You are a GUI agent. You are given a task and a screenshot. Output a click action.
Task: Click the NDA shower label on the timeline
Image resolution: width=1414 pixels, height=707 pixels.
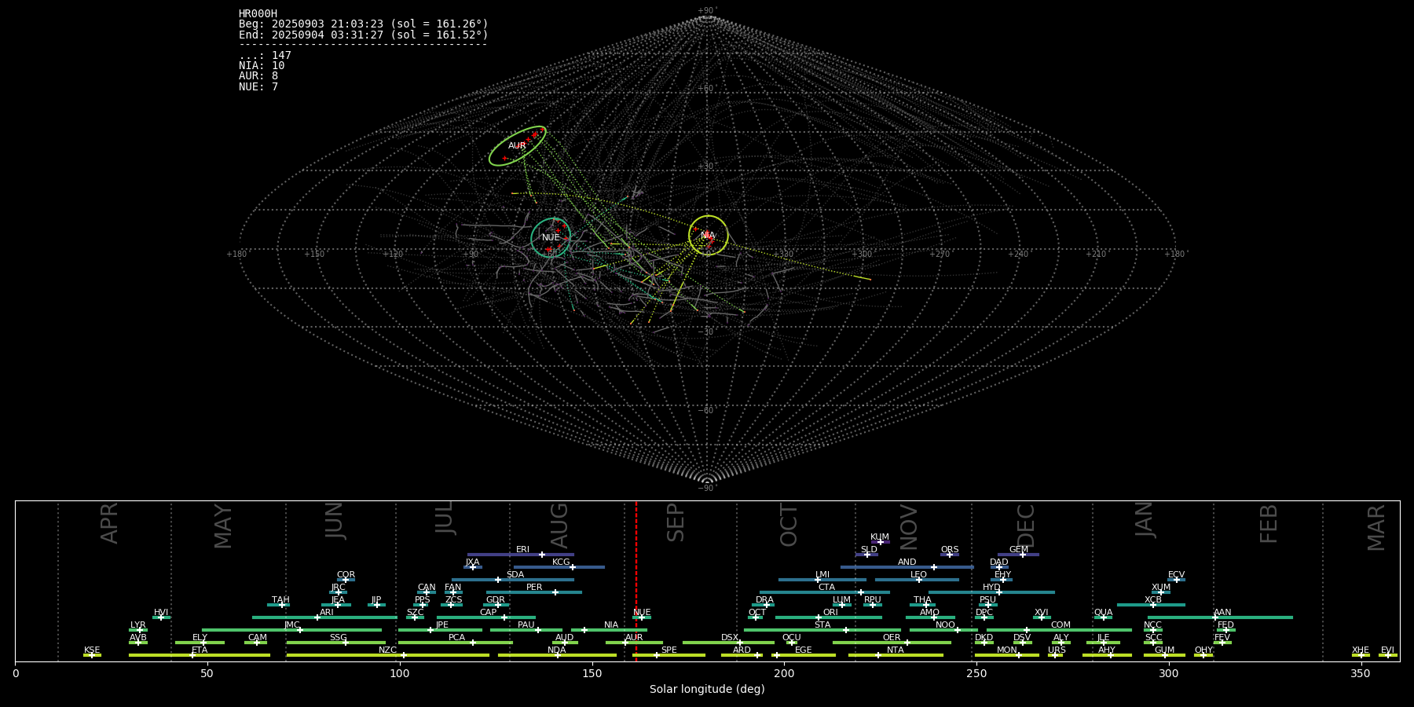556,650
